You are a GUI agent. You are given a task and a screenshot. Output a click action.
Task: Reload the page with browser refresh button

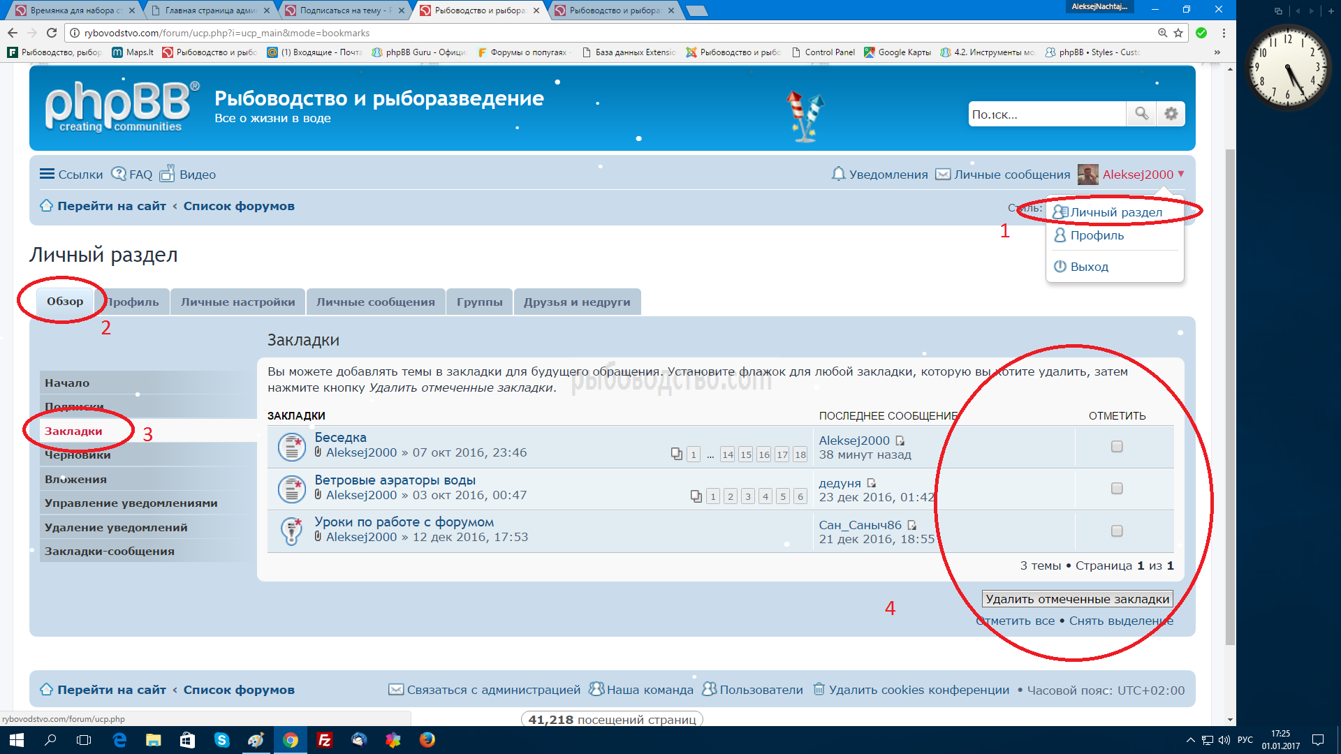click(x=52, y=33)
